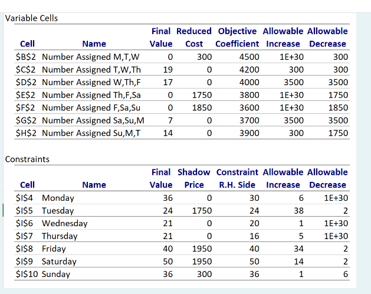Viewport: 371px width, 294px height.
Task: Click cell reference $B$2
Action: 26,57
